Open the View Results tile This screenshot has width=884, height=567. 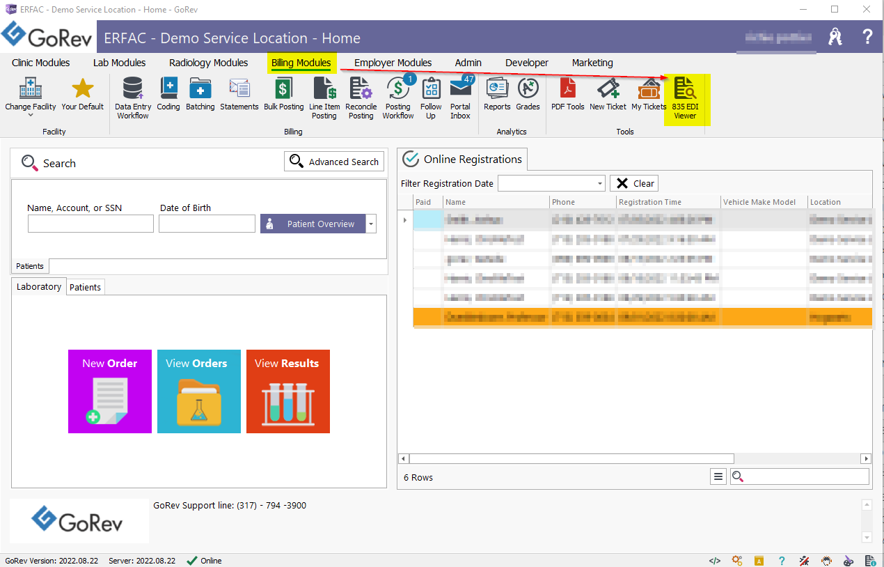coord(288,391)
